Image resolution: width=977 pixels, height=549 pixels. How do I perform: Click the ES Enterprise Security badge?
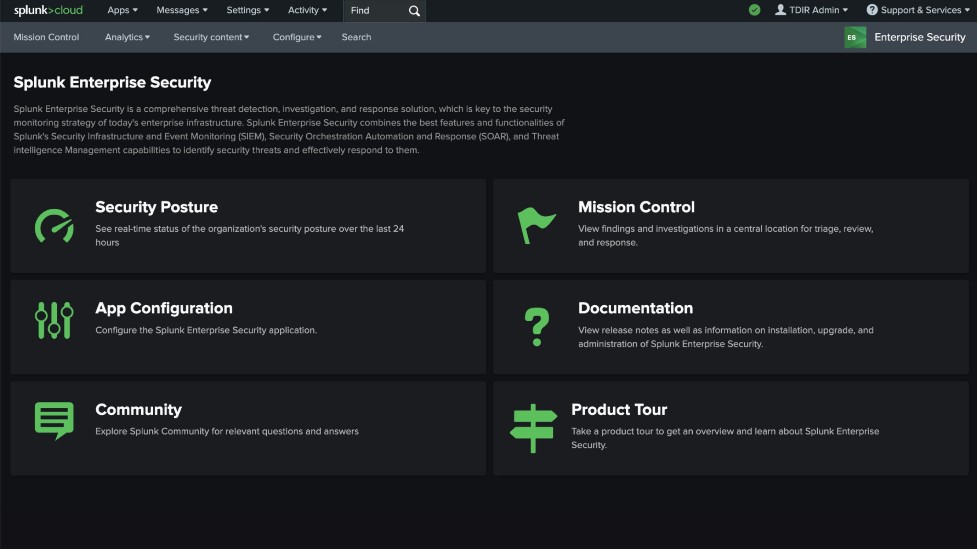tap(855, 37)
